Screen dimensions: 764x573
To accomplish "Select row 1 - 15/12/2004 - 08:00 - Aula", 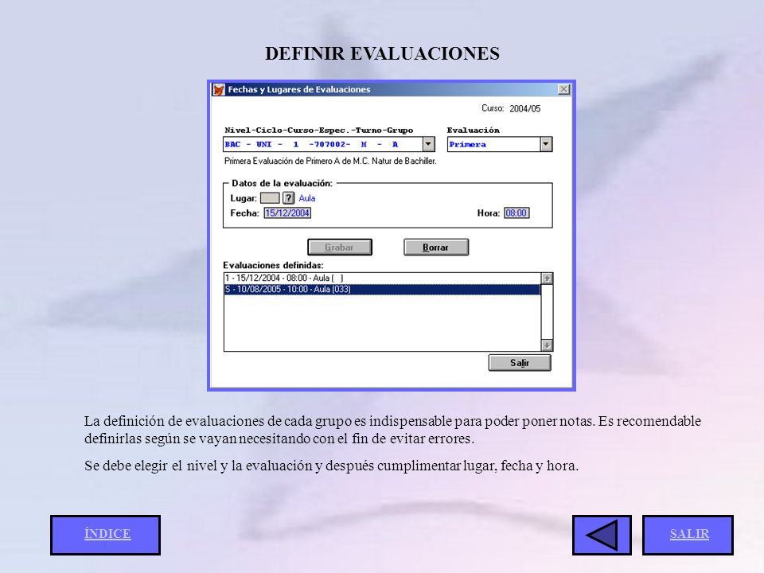I will pyautogui.click(x=383, y=279).
